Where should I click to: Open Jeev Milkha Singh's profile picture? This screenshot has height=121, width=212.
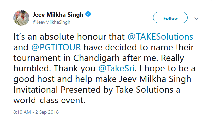[x=21, y=18]
